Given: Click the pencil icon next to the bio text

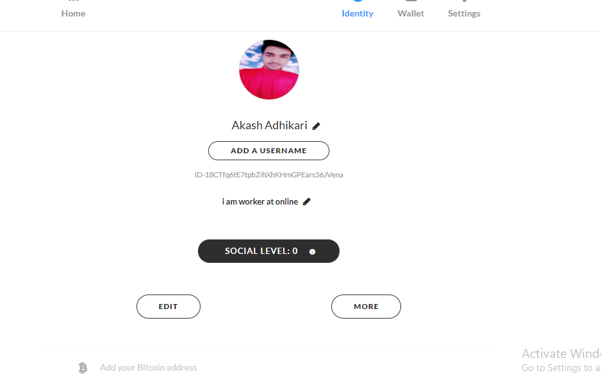Looking at the screenshot, I should point(307,201).
